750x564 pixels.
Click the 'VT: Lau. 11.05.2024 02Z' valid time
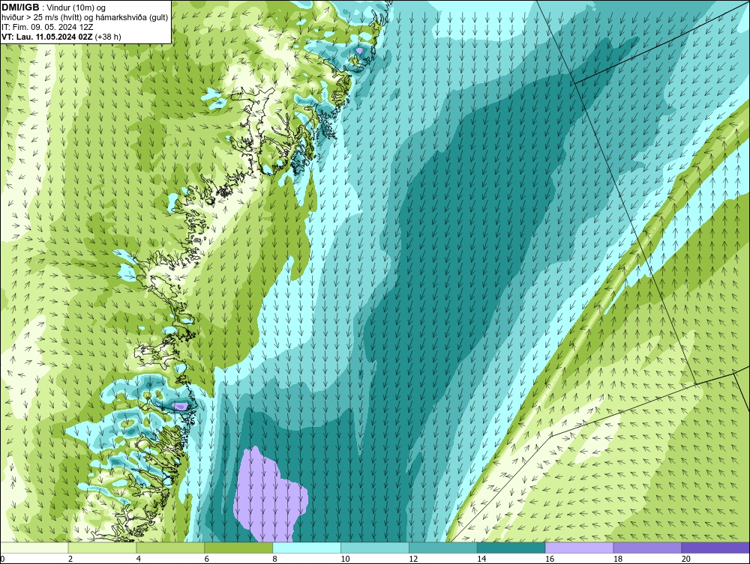(47, 37)
